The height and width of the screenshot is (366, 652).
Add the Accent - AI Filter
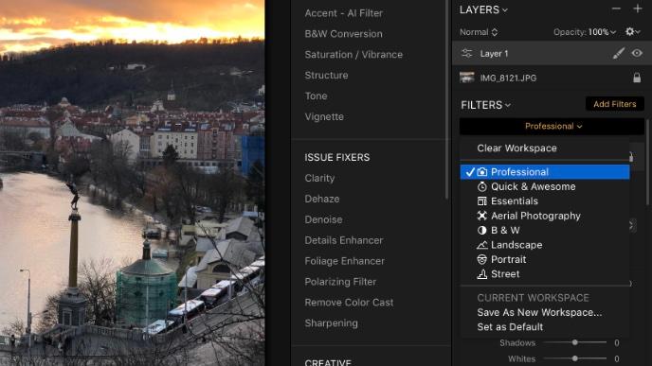coord(343,13)
